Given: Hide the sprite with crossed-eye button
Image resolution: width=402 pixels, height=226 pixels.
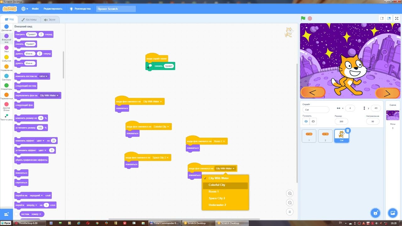Looking at the screenshot, I should 313,121.
